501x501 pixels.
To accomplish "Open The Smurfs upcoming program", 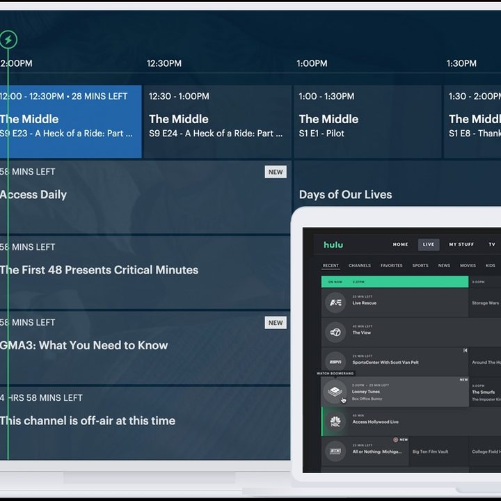I will click(484, 392).
